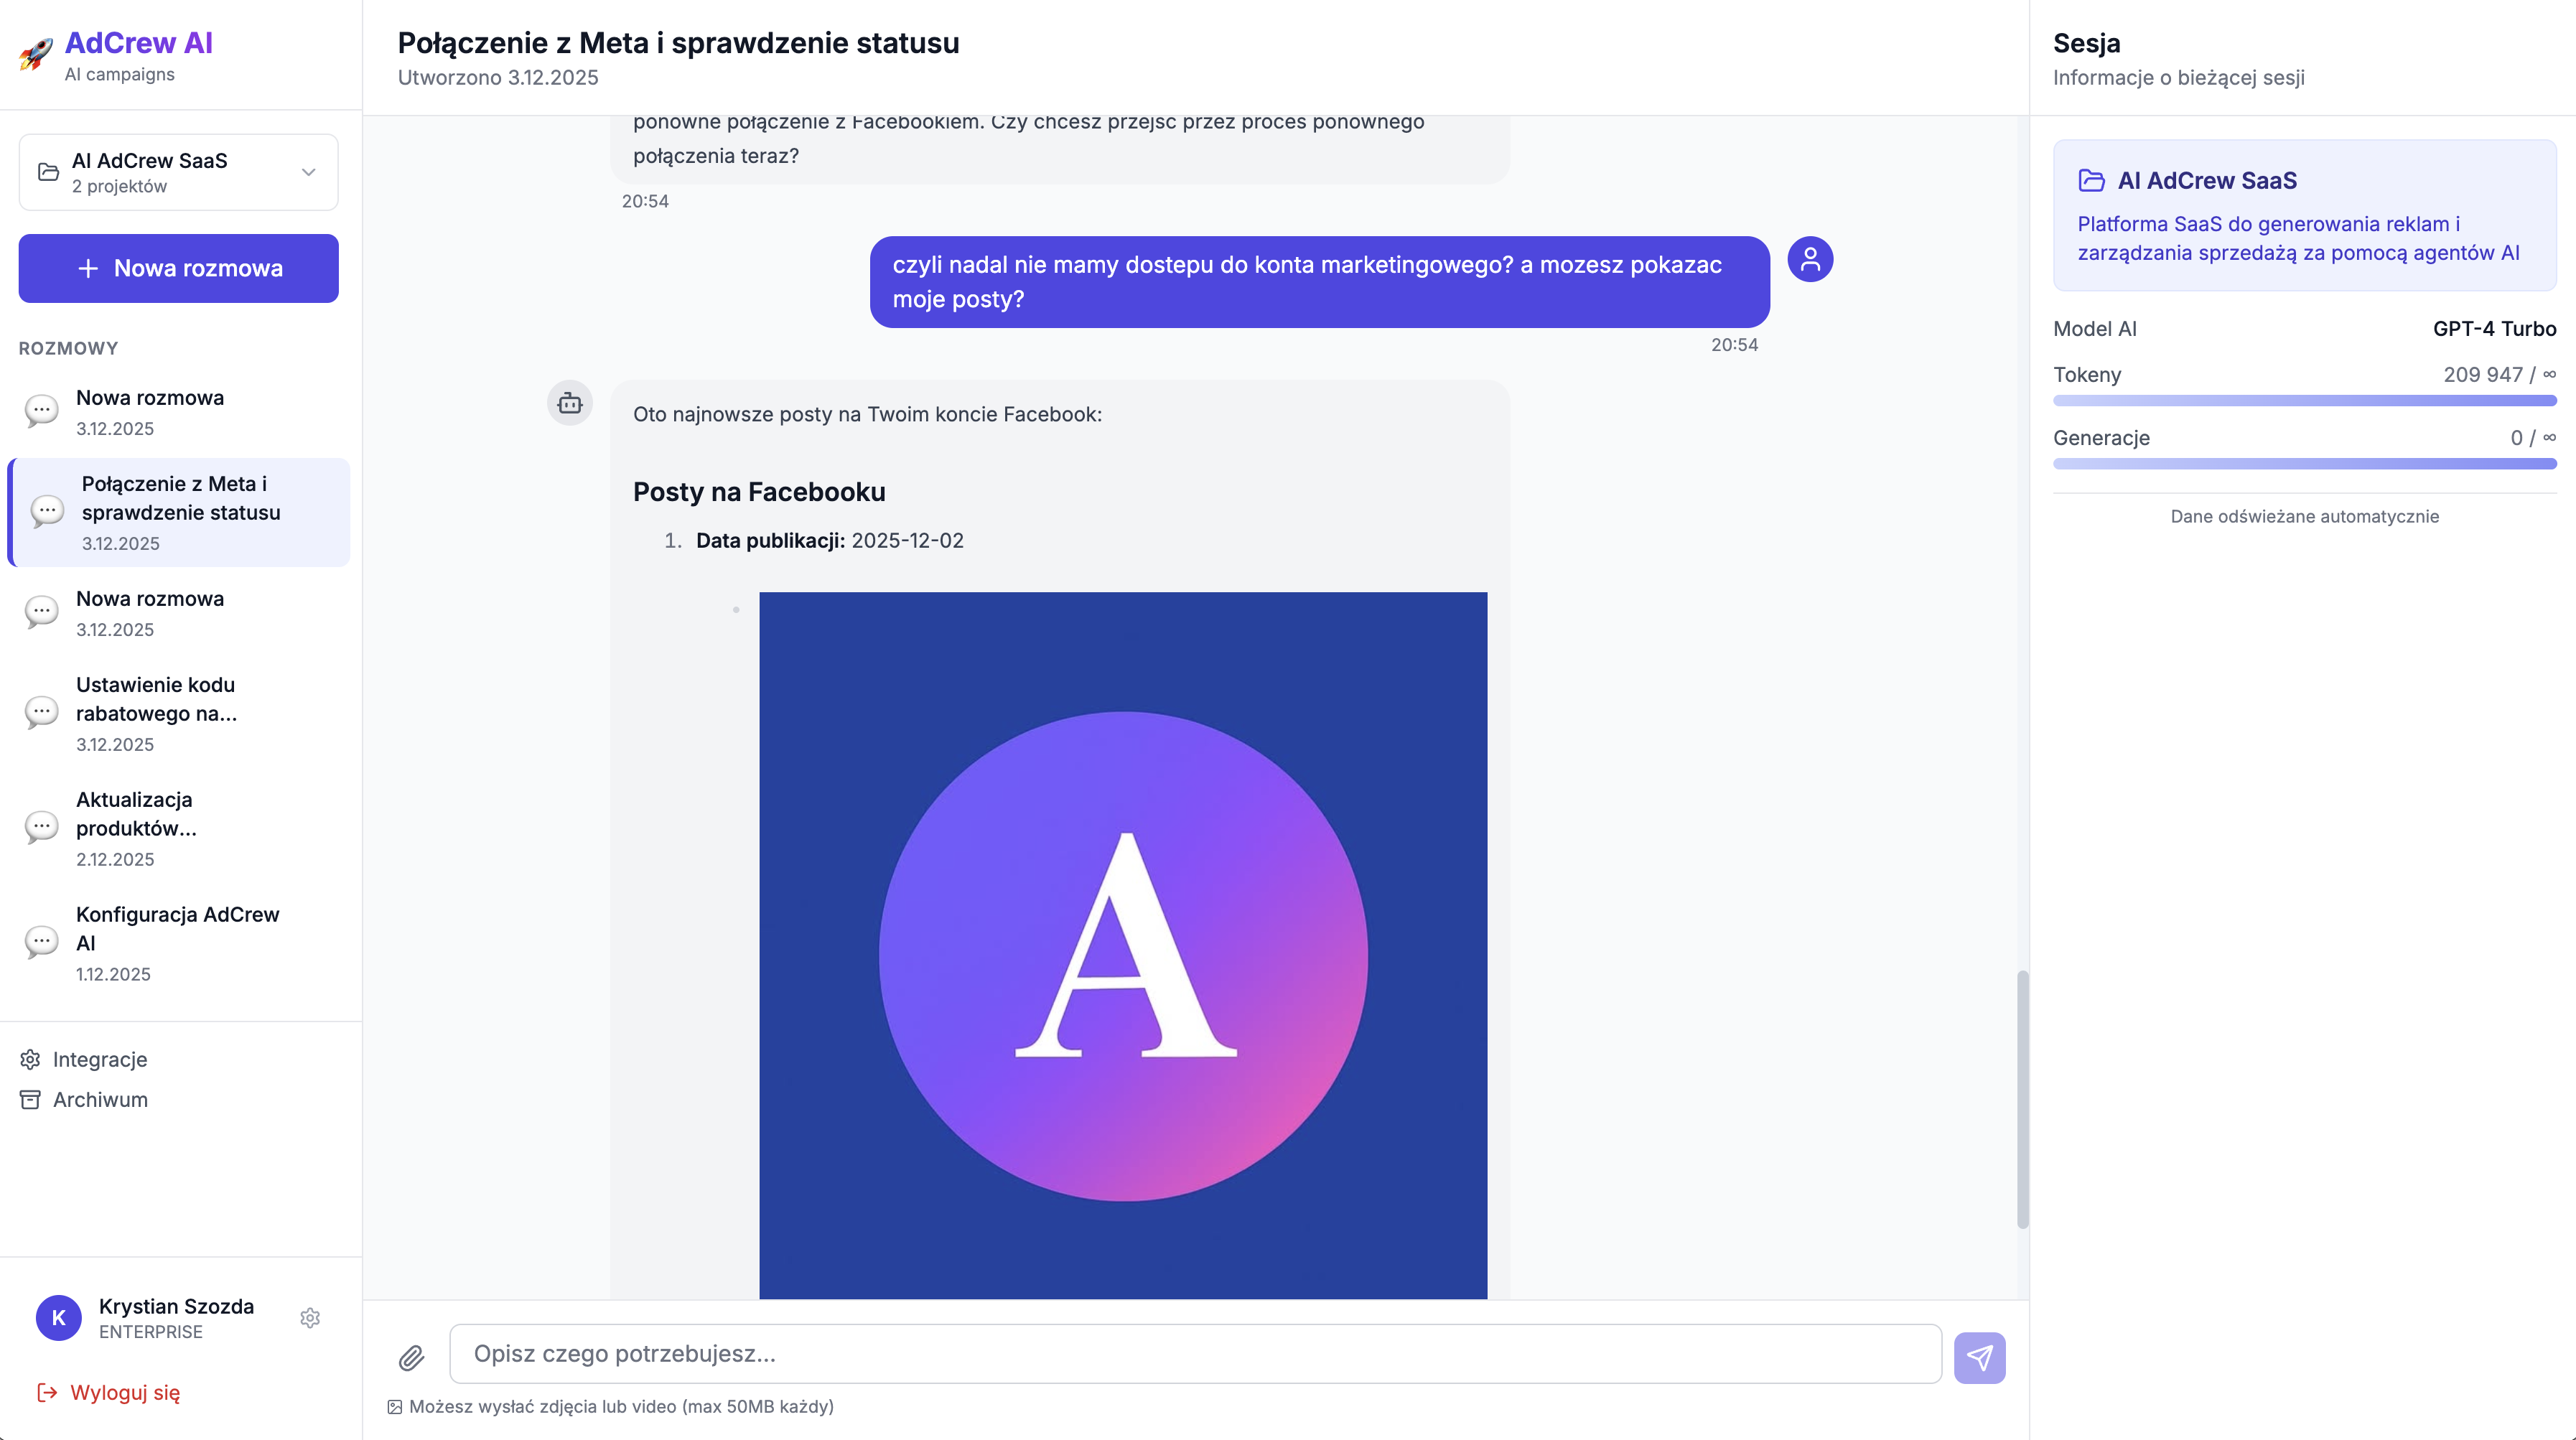Image resolution: width=2576 pixels, height=1440 pixels.
Task: Open the Integracje section
Action: click(x=99, y=1059)
